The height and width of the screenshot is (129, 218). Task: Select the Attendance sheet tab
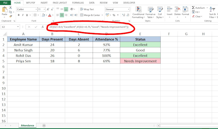(x=27, y=125)
